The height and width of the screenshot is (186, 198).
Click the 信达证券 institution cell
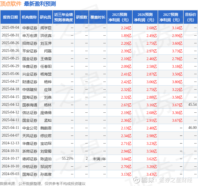[30, 113]
